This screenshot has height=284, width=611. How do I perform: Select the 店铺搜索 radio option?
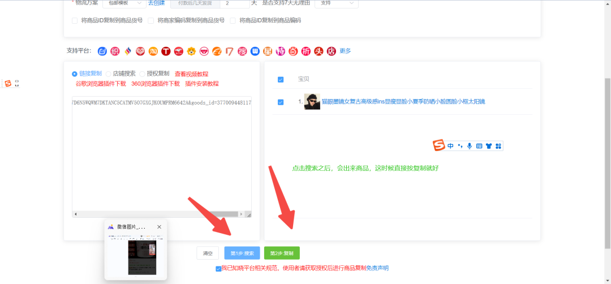(x=108, y=74)
